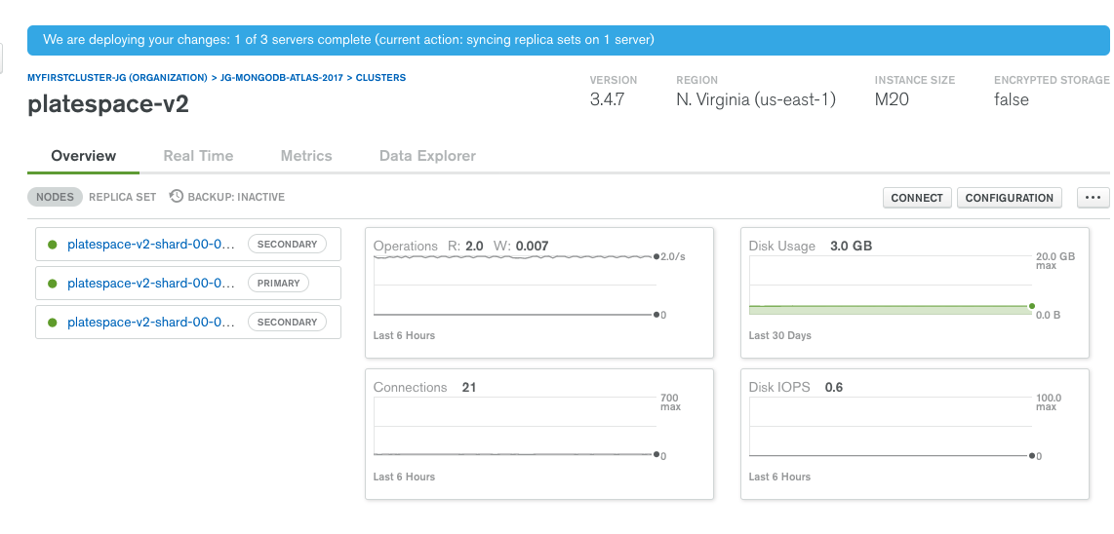Open the three-dots more options button
The height and width of the screenshot is (534, 1114).
coord(1094,198)
